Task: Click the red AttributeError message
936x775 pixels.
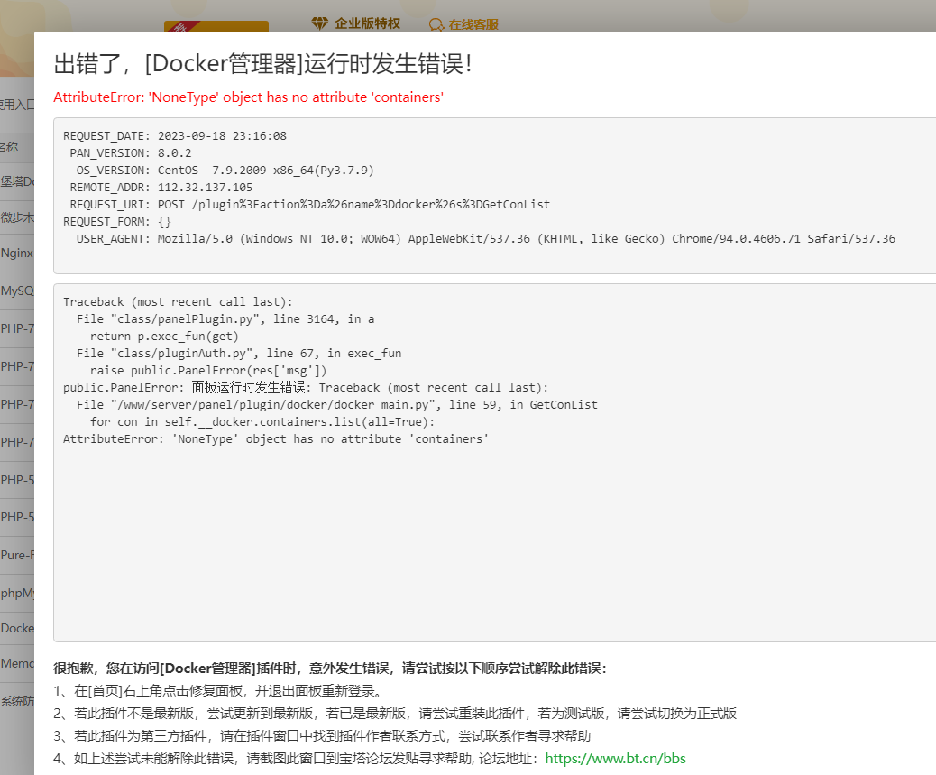Action: pyautogui.click(x=249, y=97)
